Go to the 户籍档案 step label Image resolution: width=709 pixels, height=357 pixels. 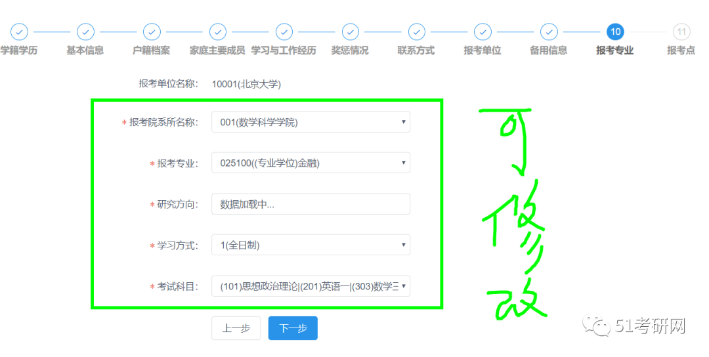pyautogui.click(x=152, y=51)
